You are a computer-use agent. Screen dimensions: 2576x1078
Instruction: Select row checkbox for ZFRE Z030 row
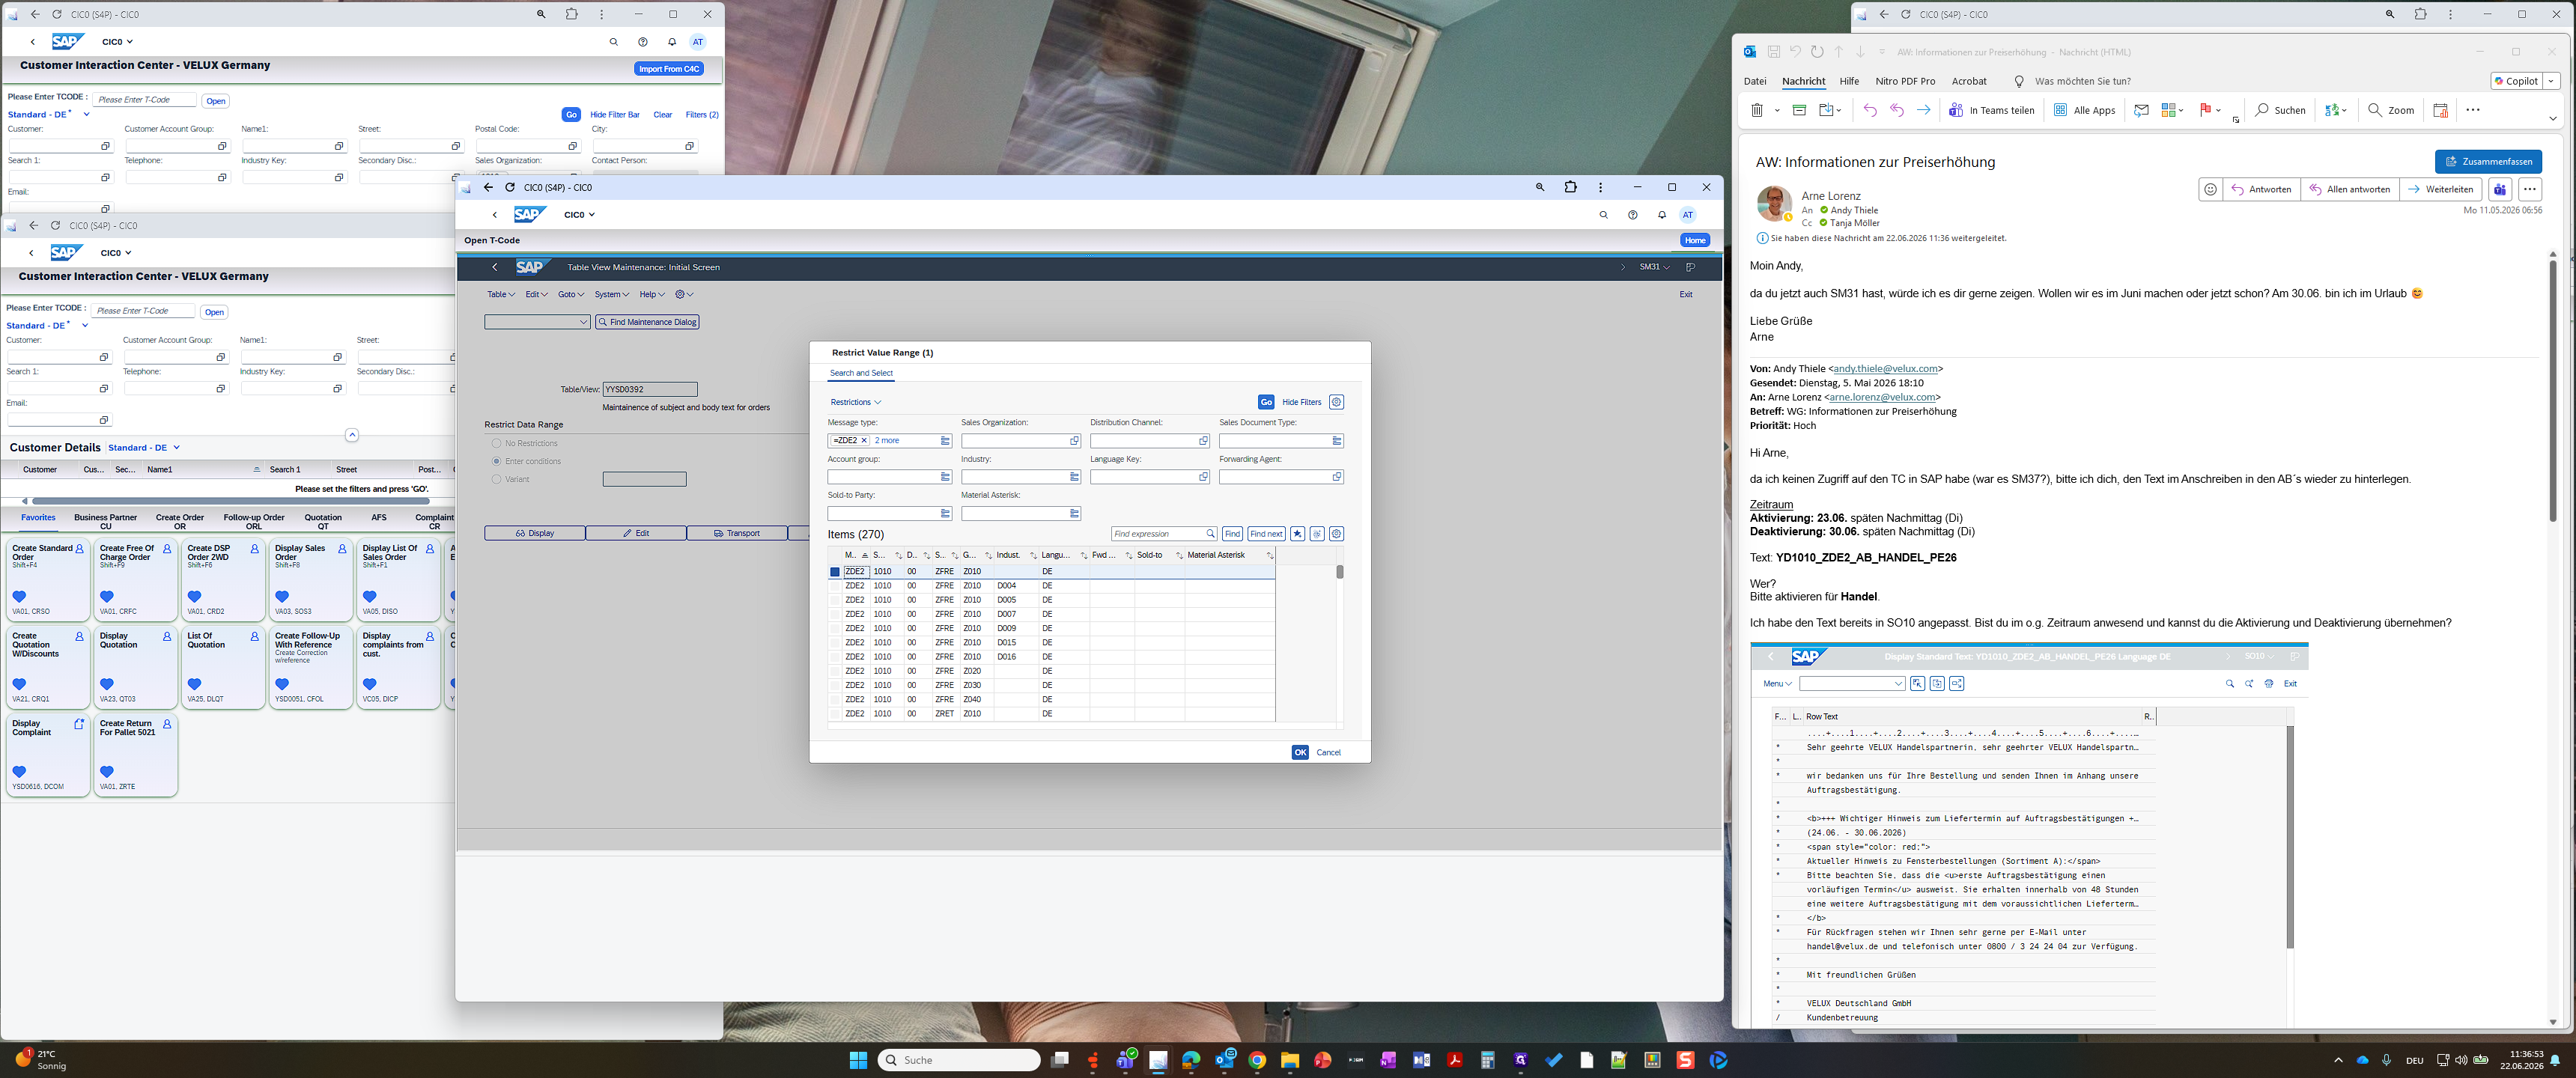coord(835,685)
